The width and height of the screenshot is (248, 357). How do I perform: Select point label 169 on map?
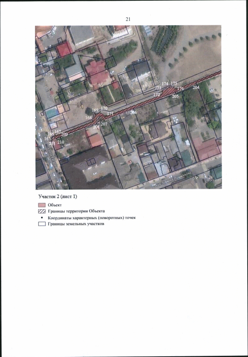coord(95,110)
